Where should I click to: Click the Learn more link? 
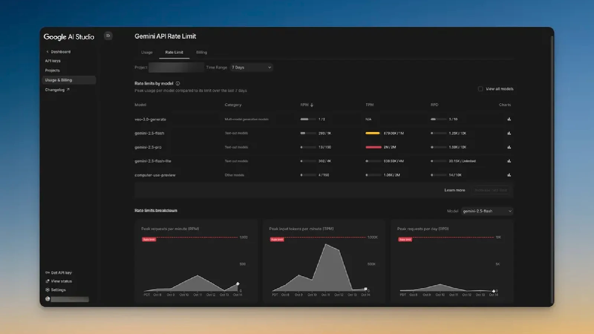tap(454, 190)
